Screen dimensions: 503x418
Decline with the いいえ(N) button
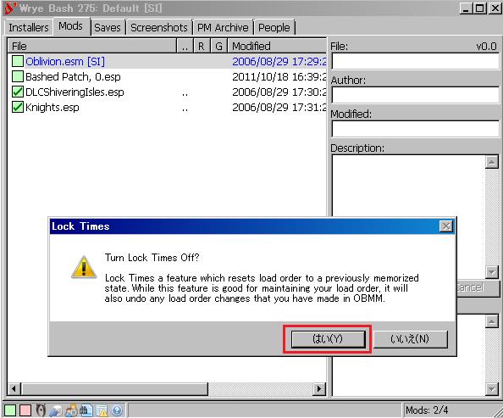click(410, 339)
